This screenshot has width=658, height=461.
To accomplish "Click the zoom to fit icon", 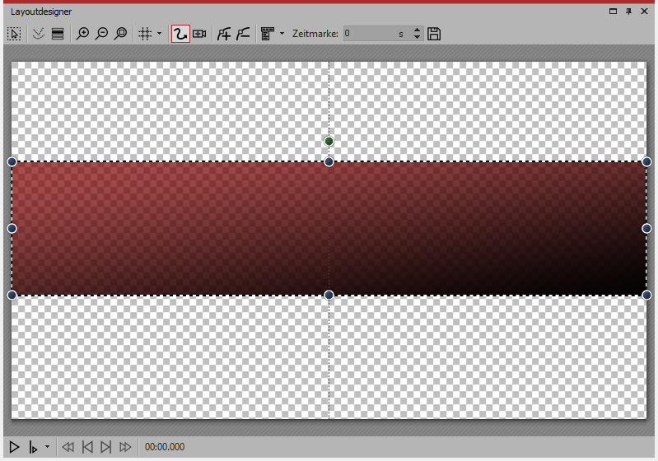I will pos(120,34).
